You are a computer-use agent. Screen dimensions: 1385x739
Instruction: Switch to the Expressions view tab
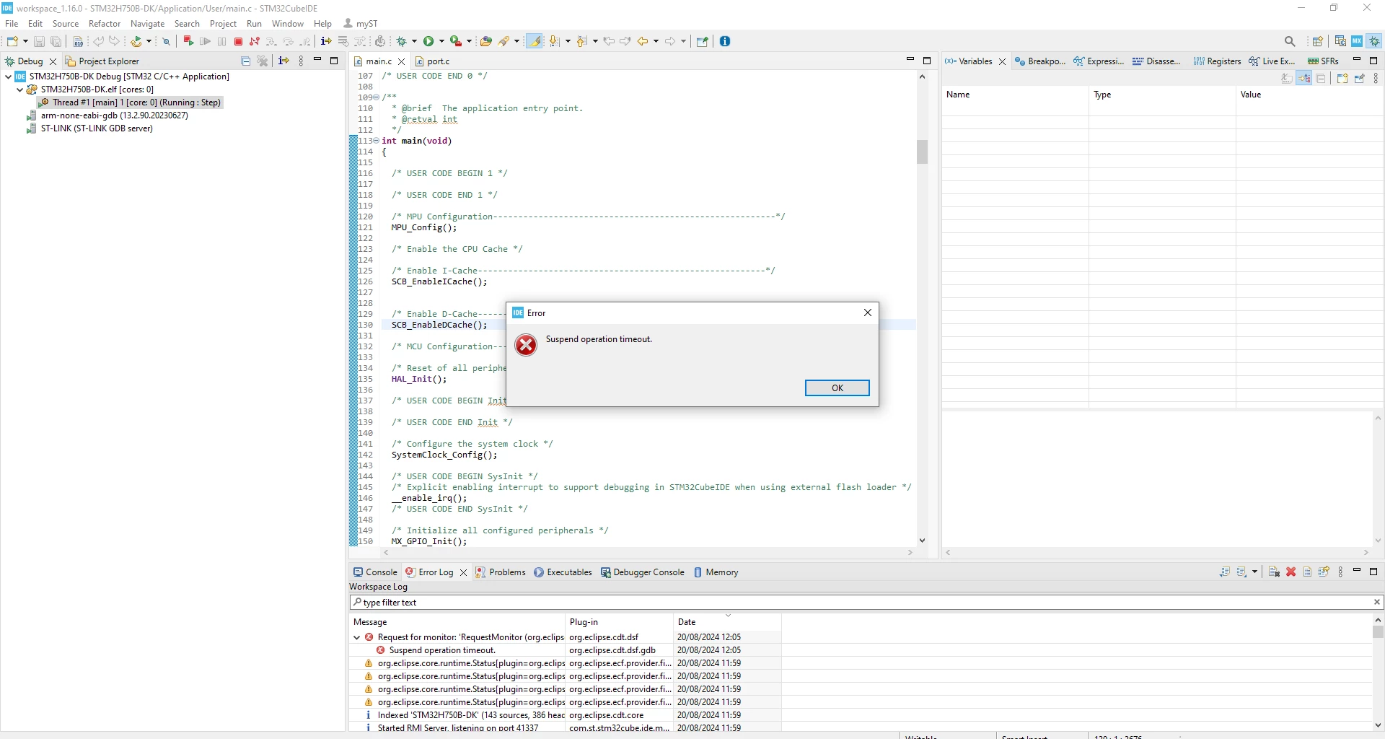(1099, 61)
